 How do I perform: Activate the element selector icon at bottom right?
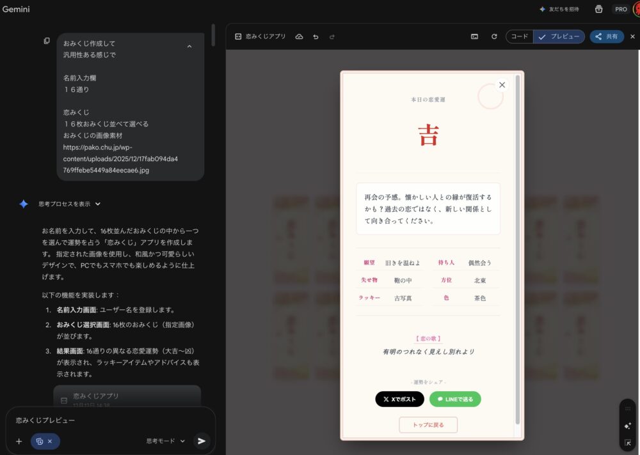627,442
